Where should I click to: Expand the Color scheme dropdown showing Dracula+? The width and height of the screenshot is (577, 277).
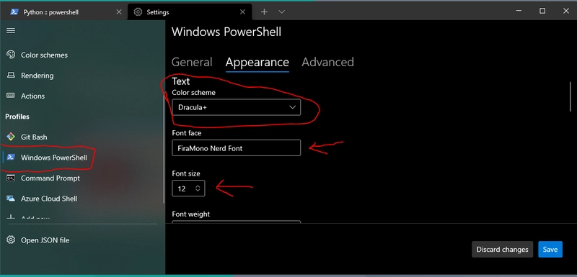click(x=237, y=107)
